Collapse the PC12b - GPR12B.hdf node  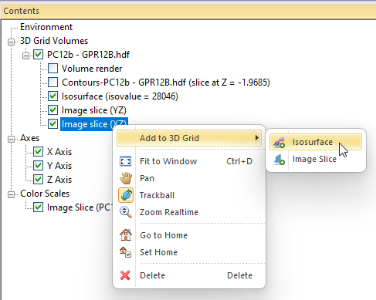(x=25, y=55)
